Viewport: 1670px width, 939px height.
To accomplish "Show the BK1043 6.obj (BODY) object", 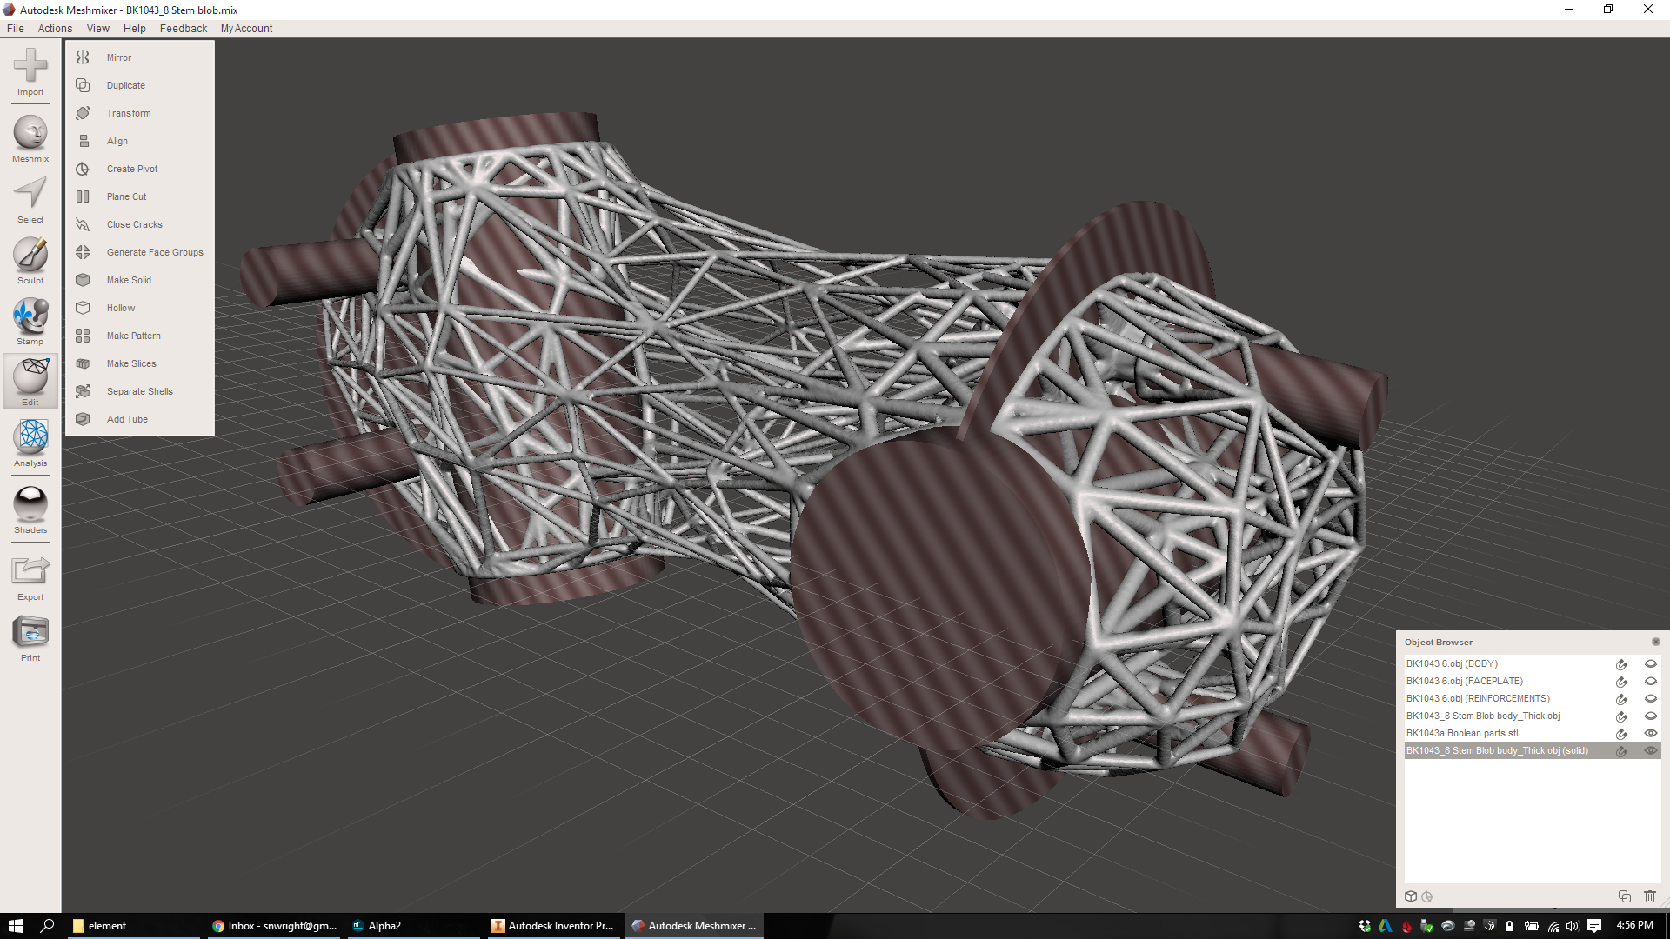I will tap(1650, 664).
